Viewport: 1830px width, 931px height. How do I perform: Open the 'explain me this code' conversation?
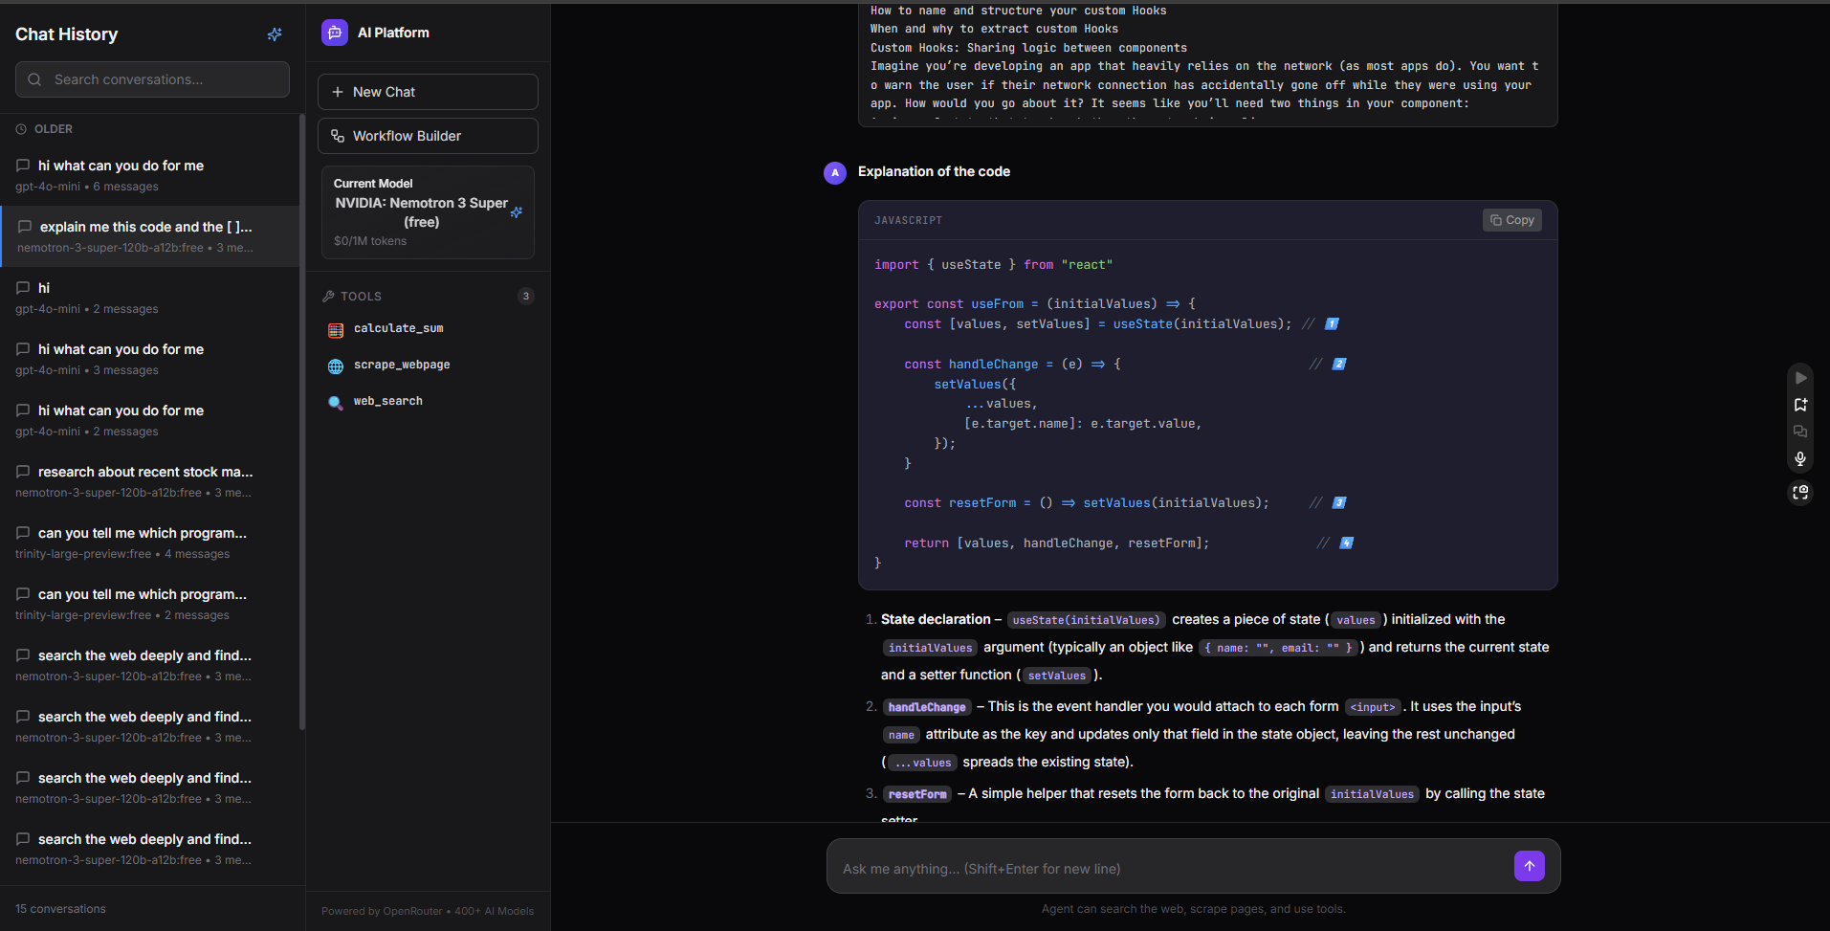149,236
